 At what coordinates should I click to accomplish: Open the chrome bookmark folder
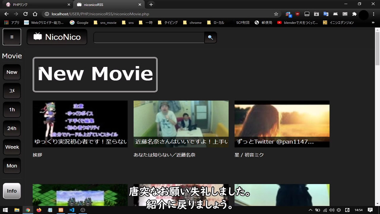192,23
